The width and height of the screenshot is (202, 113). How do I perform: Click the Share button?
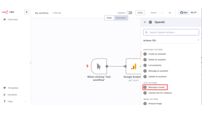point(140,13)
